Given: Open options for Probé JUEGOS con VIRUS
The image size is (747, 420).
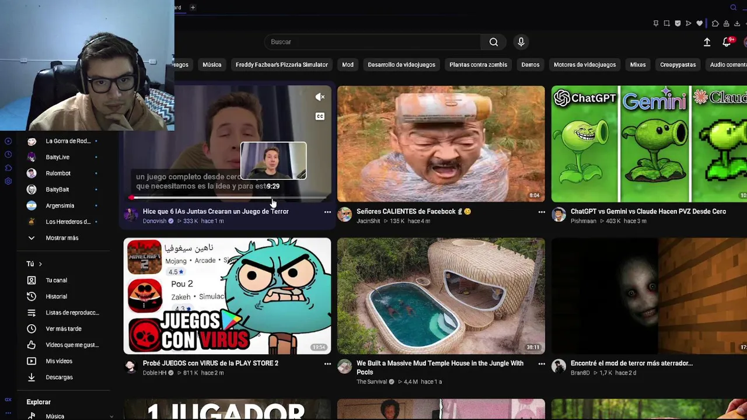Looking at the screenshot, I should click(x=327, y=364).
